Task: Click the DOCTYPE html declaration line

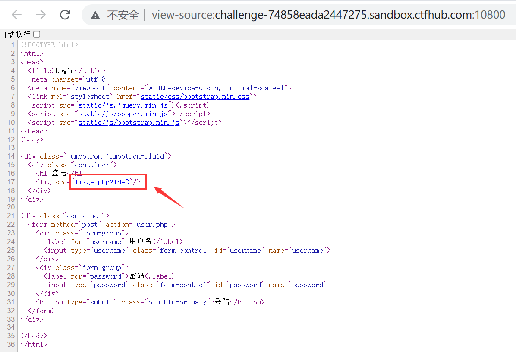Action: click(x=49, y=45)
